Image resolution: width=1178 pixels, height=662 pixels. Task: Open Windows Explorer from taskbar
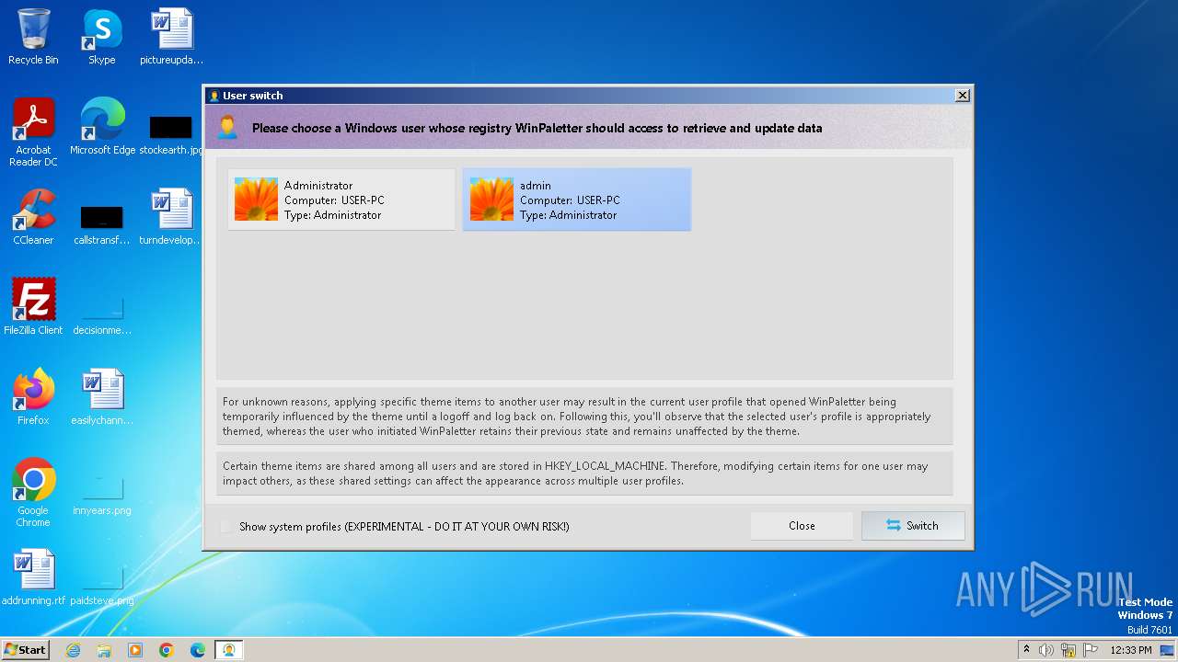pos(104,650)
